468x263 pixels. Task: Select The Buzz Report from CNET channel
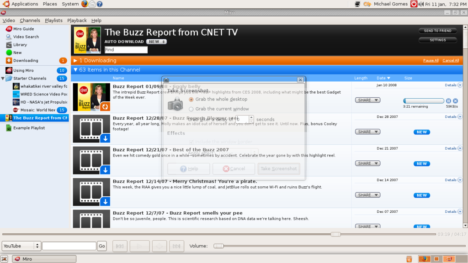[x=34, y=118]
